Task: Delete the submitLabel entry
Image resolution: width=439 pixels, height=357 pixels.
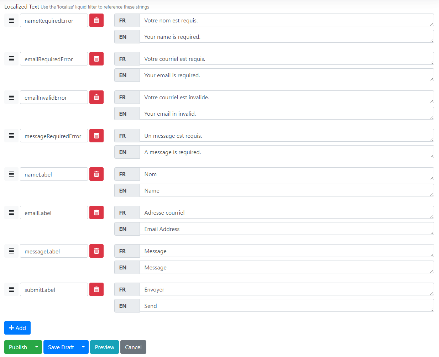Action: 96,289
